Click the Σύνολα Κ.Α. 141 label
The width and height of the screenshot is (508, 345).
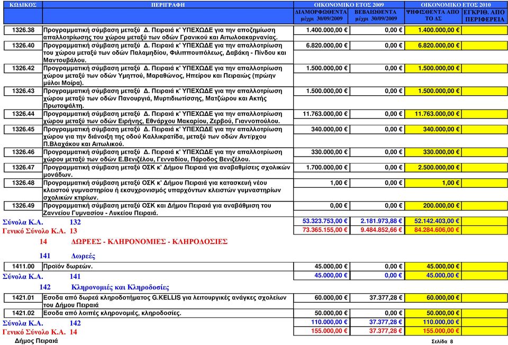pos(42,277)
